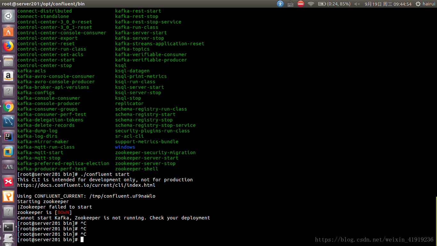Click the 'ksql-datagen' entry
The width and height of the screenshot is (437, 246).
[x=132, y=71]
